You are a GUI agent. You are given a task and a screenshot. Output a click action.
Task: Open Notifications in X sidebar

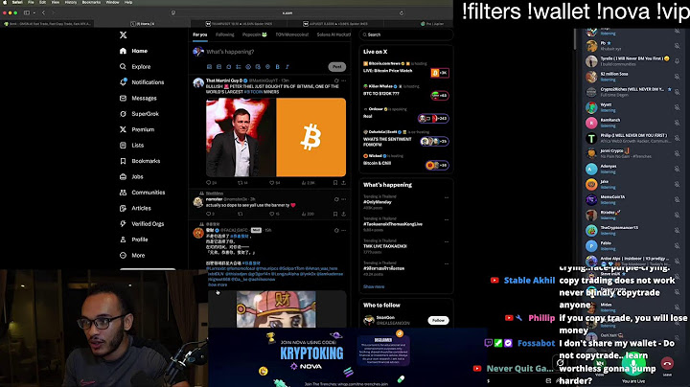pos(142,82)
